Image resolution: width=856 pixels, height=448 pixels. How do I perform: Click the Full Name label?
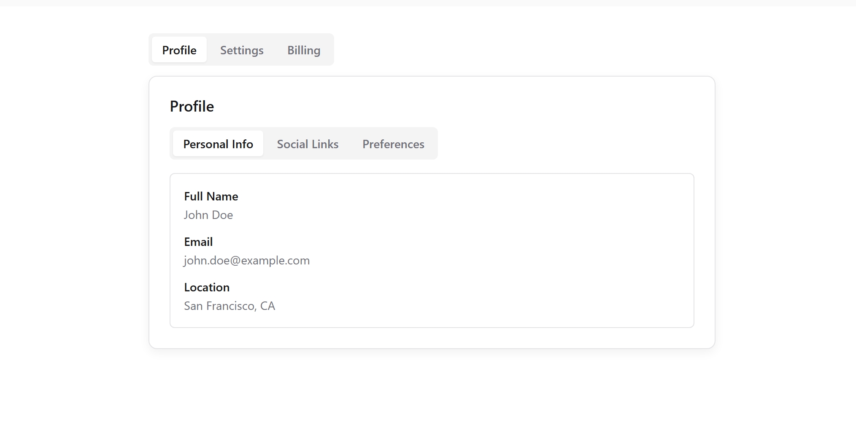point(211,196)
